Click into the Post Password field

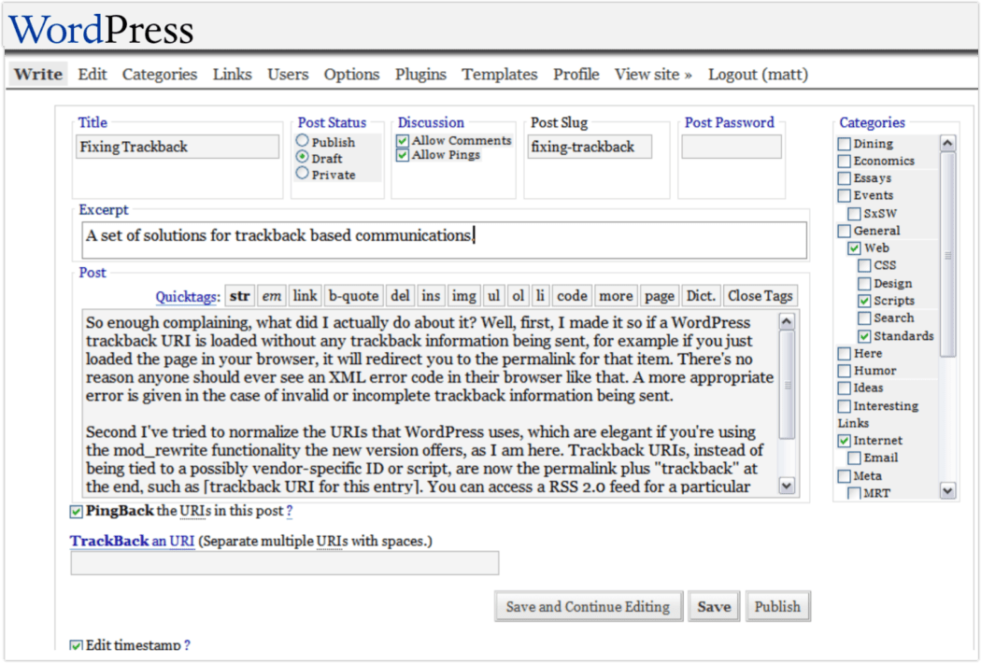pyautogui.click(x=731, y=148)
